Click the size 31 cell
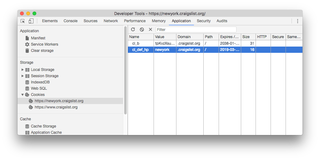 [248, 43]
